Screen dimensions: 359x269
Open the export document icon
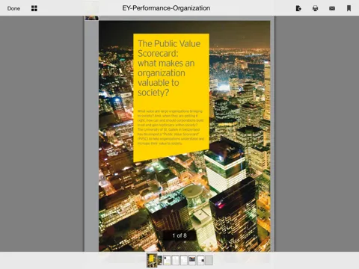tap(298, 8)
